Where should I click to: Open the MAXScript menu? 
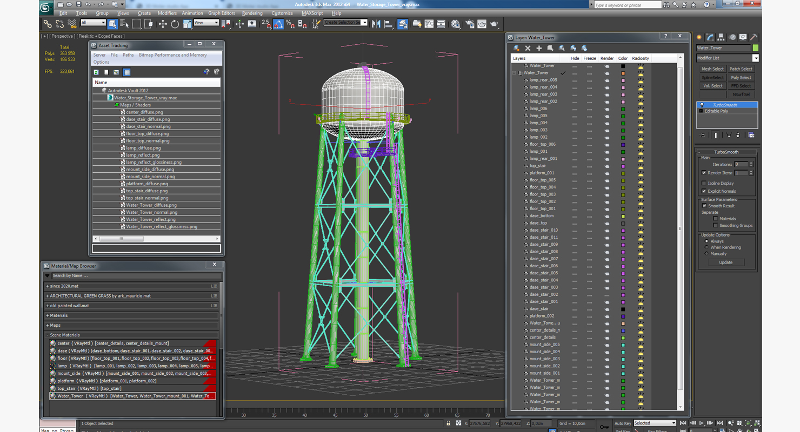312,13
